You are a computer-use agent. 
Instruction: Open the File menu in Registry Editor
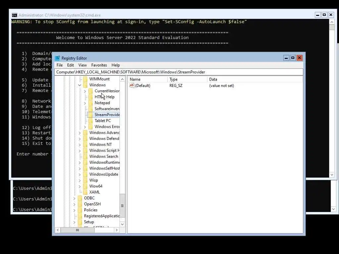click(x=60, y=65)
